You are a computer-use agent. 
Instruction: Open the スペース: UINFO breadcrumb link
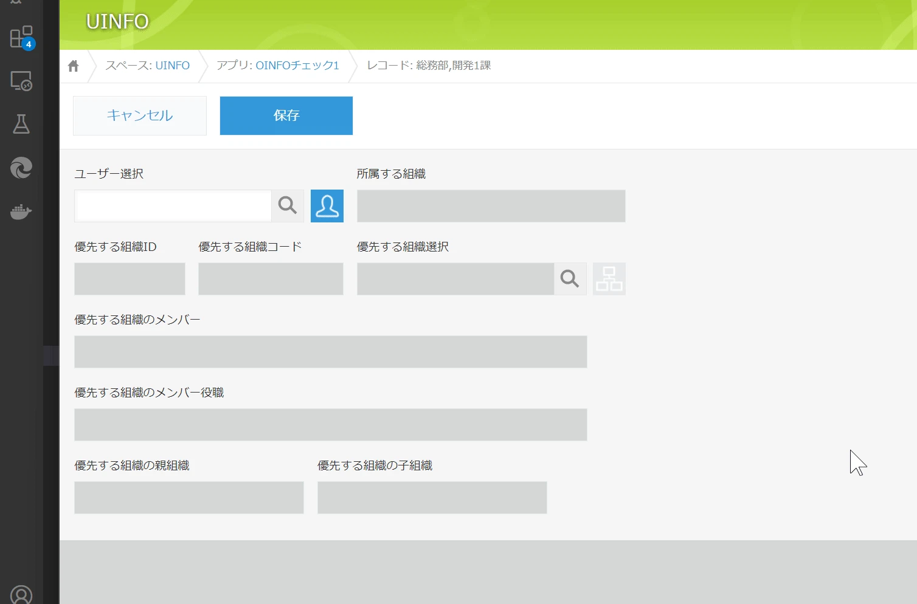[x=173, y=66]
